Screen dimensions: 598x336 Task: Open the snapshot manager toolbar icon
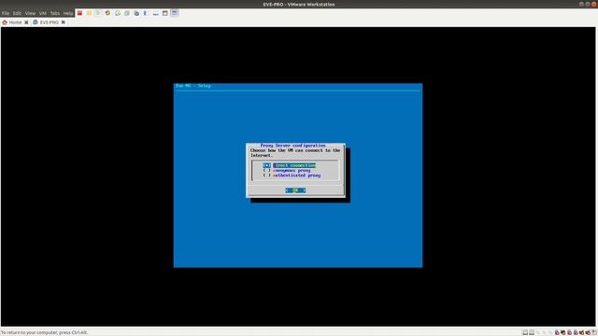point(136,13)
